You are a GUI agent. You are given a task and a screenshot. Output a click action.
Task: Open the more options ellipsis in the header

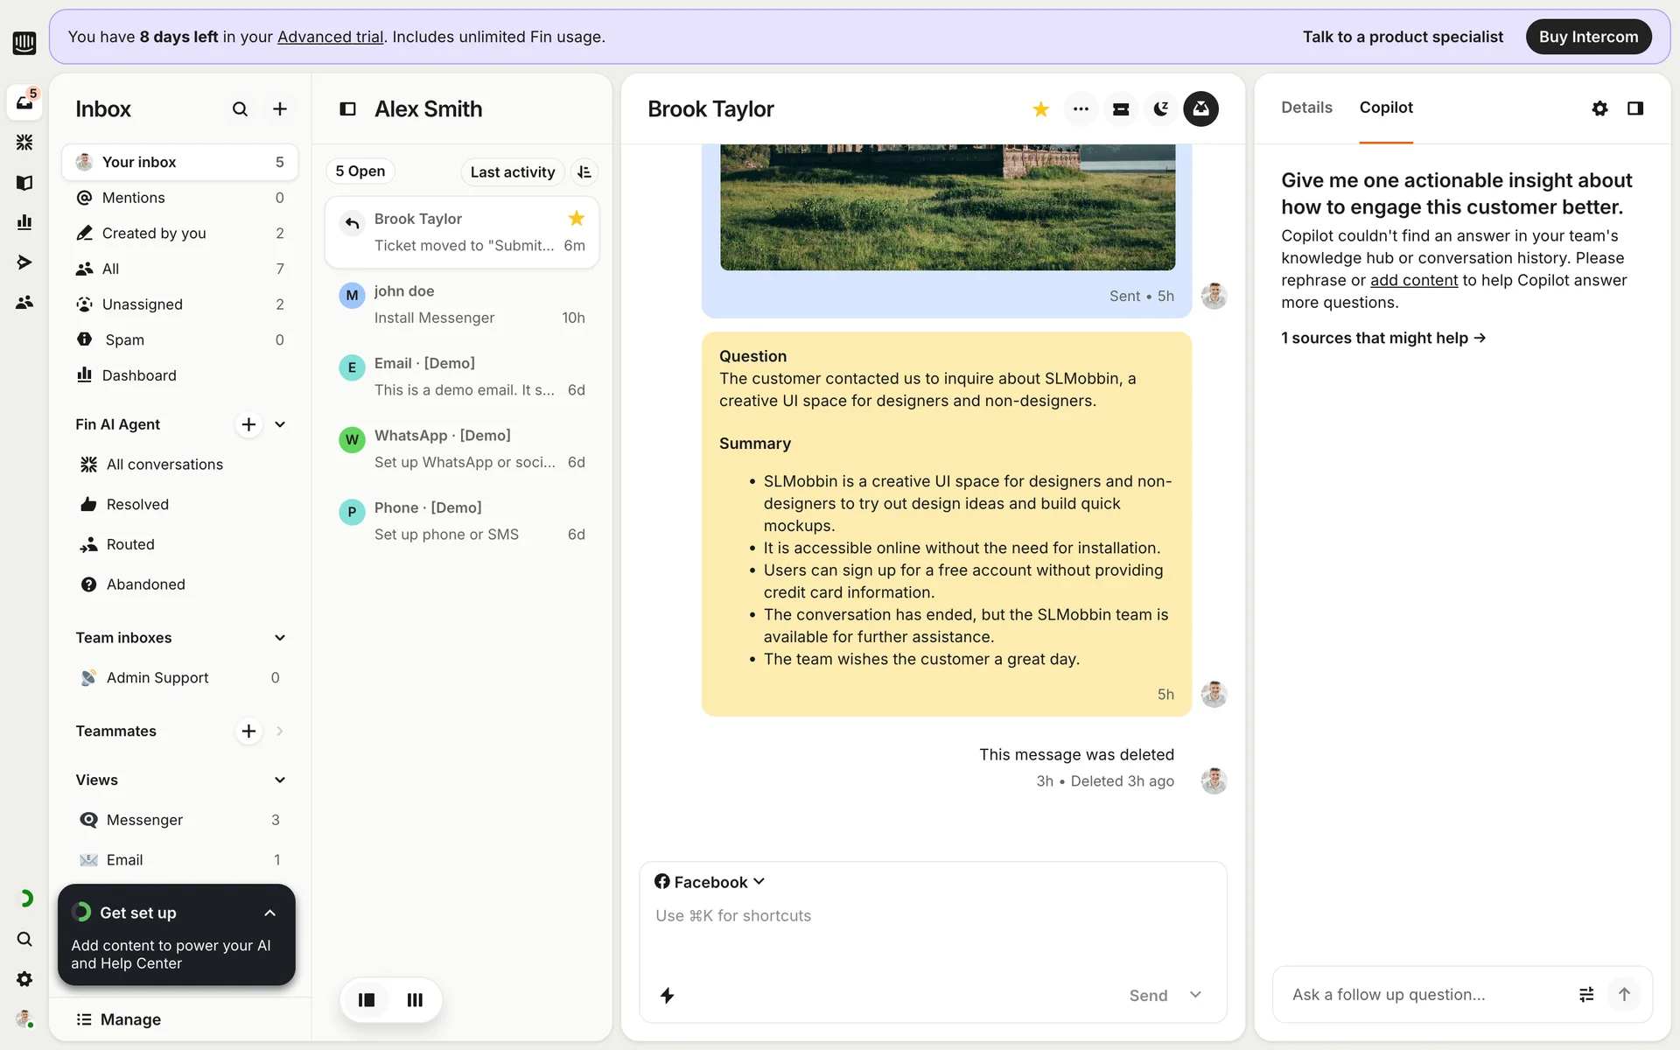coord(1081,109)
